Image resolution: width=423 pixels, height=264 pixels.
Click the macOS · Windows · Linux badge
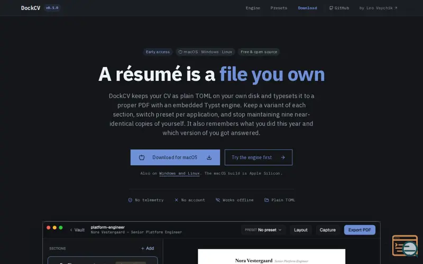click(x=205, y=52)
